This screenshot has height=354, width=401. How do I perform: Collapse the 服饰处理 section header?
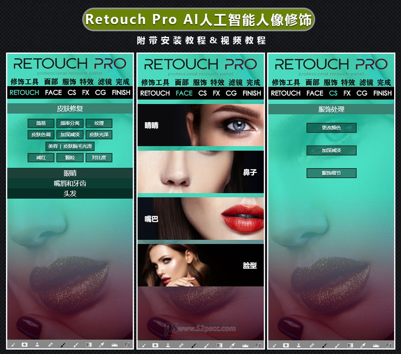tap(331, 109)
